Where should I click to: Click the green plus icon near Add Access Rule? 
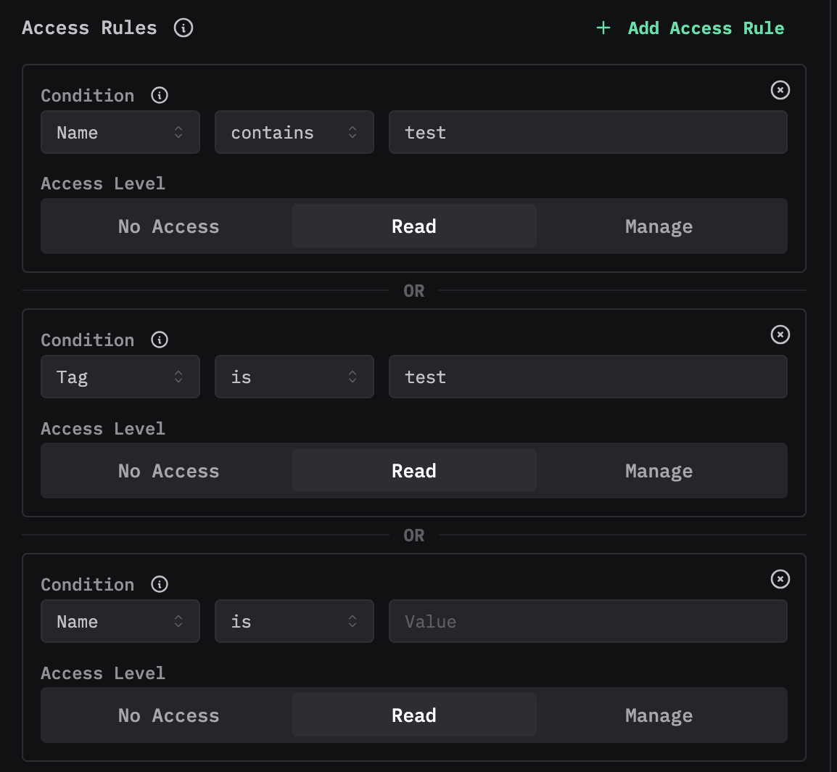603,28
